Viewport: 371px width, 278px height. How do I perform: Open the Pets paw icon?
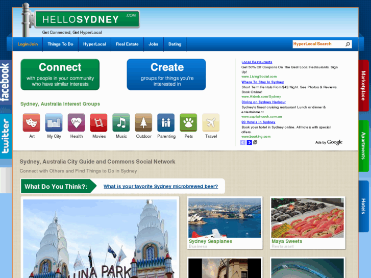188,122
